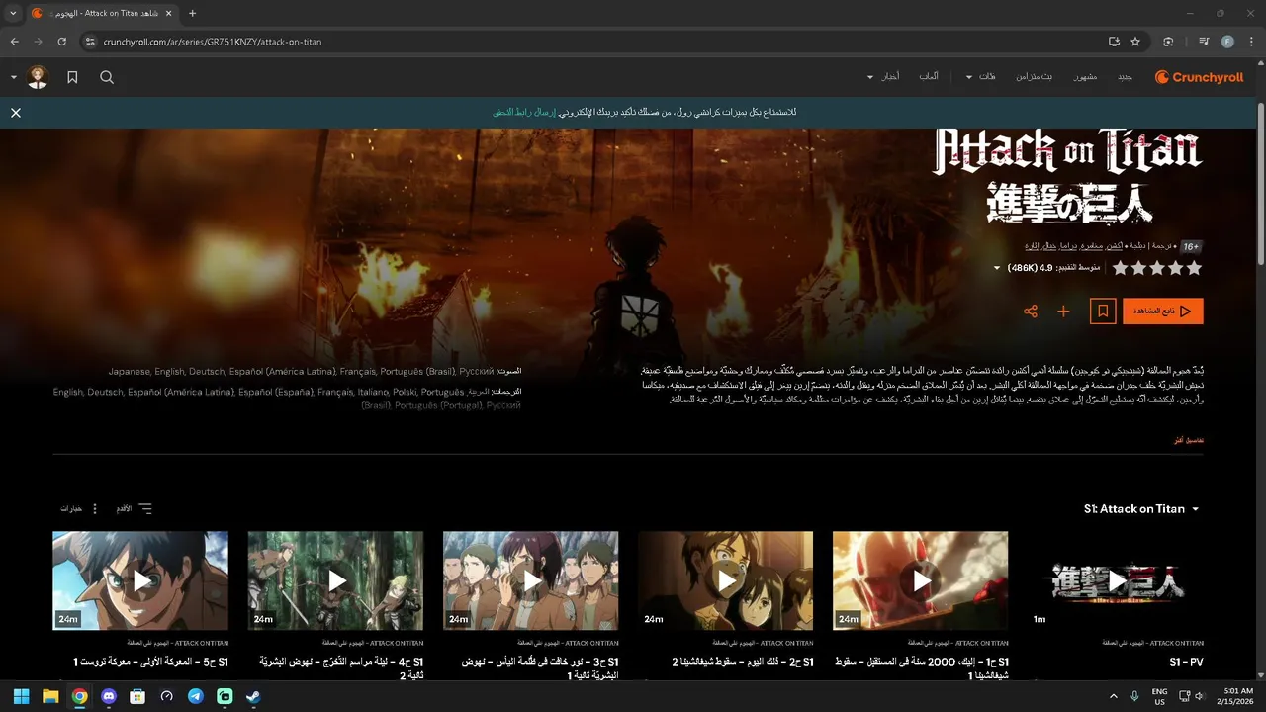Open the Chrome three-dot menu
This screenshot has width=1266, height=712.
1251,42
